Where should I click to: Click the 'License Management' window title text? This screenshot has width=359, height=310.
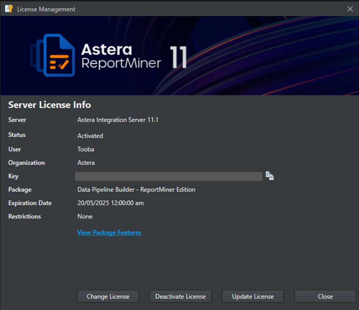(x=46, y=9)
